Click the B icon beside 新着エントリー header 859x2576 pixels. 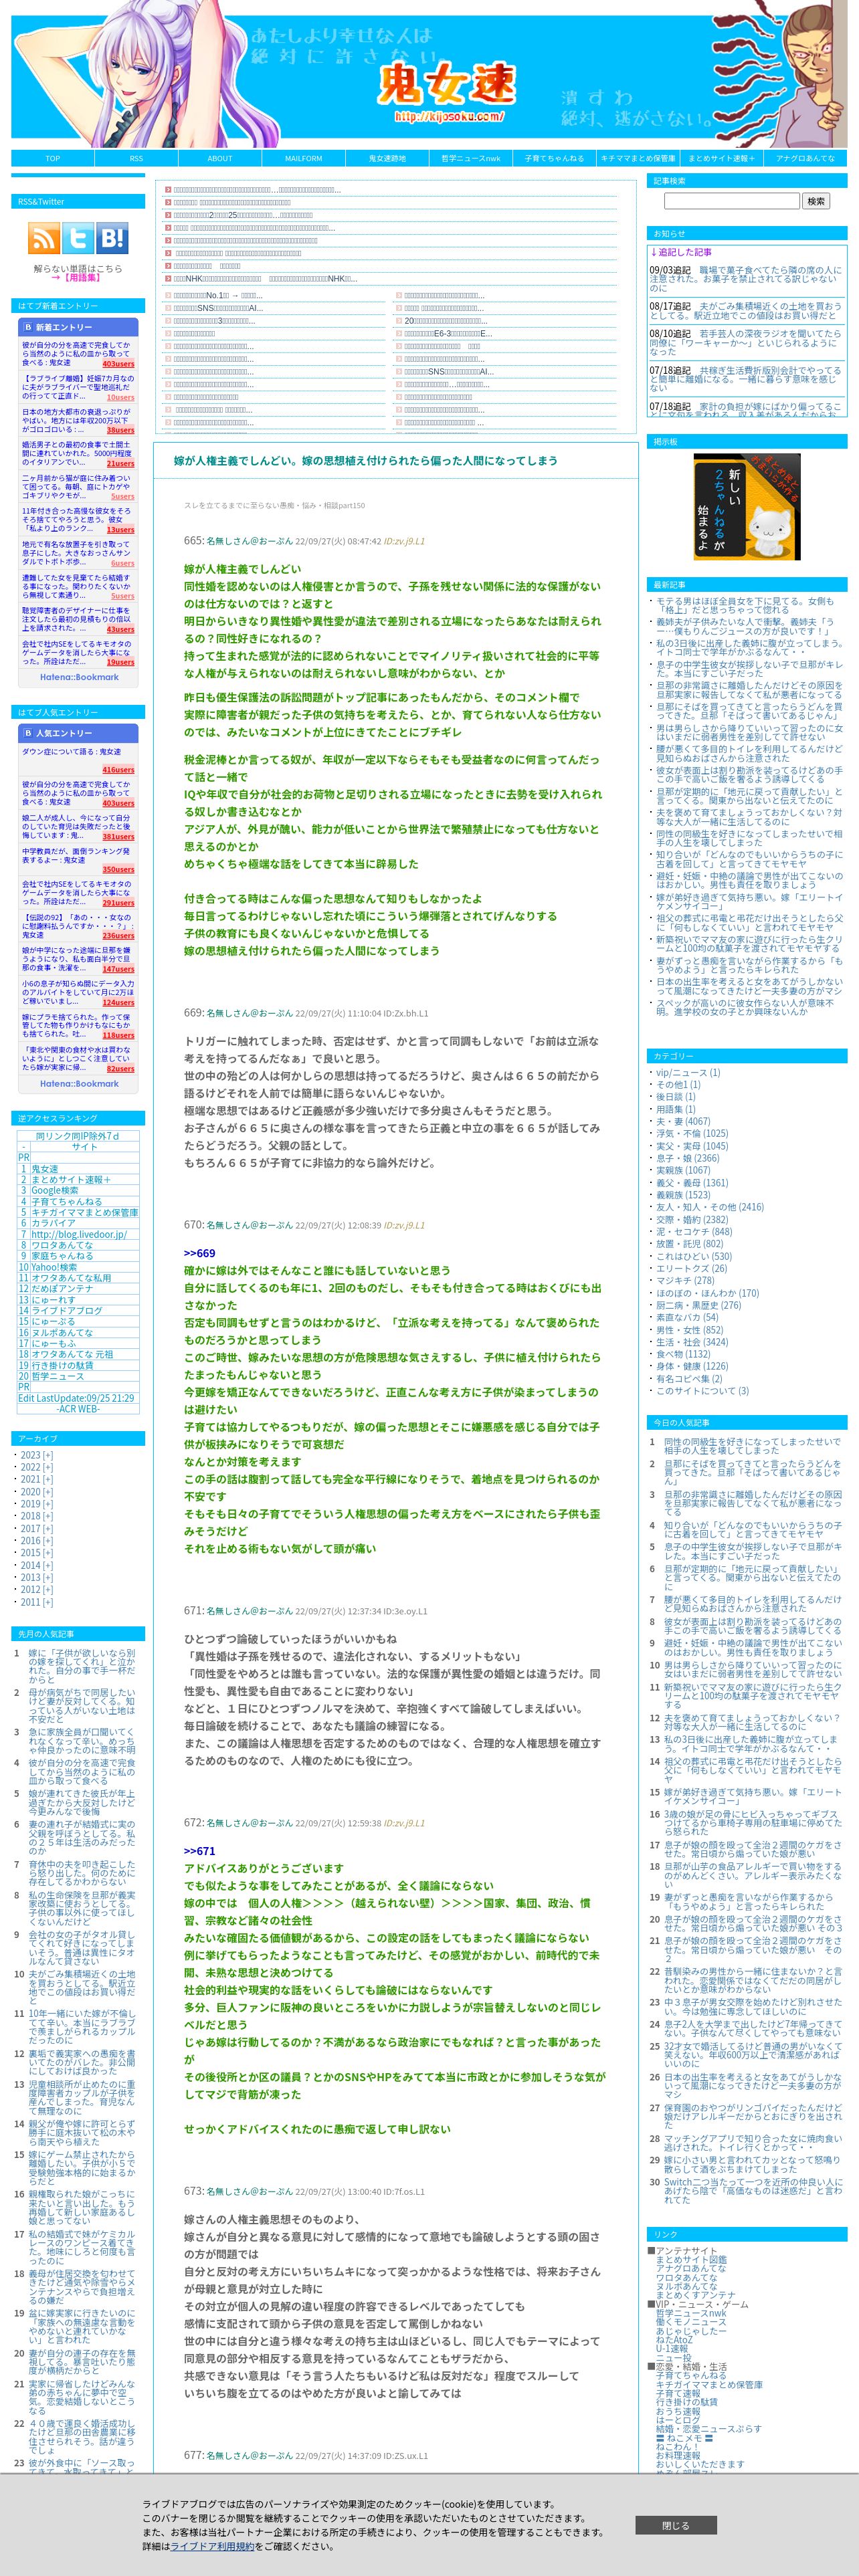[x=28, y=327]
